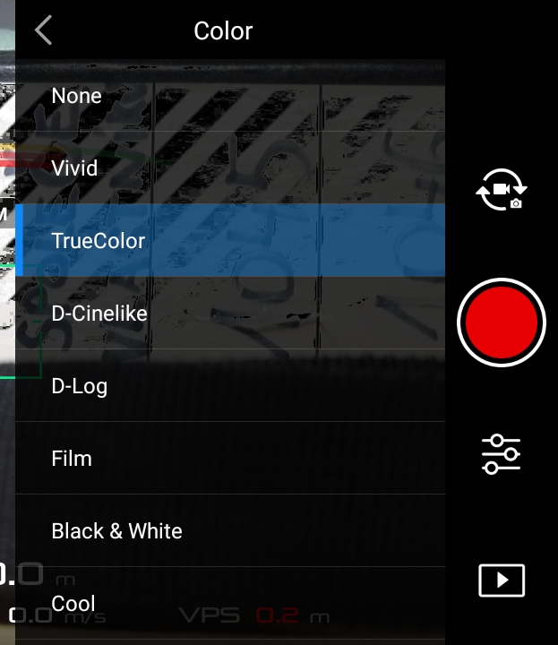Switch to the D-Log color profile
The image size is (558, 645).
click(230, 385)
